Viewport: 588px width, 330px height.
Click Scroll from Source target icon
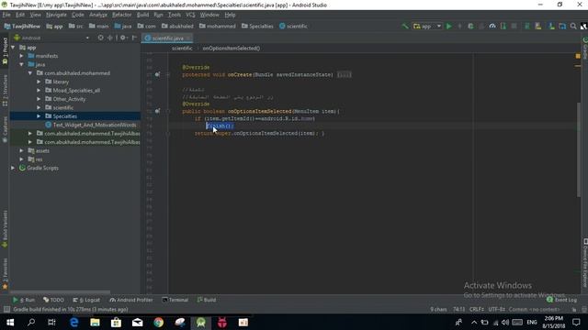(x=100, y=38)
